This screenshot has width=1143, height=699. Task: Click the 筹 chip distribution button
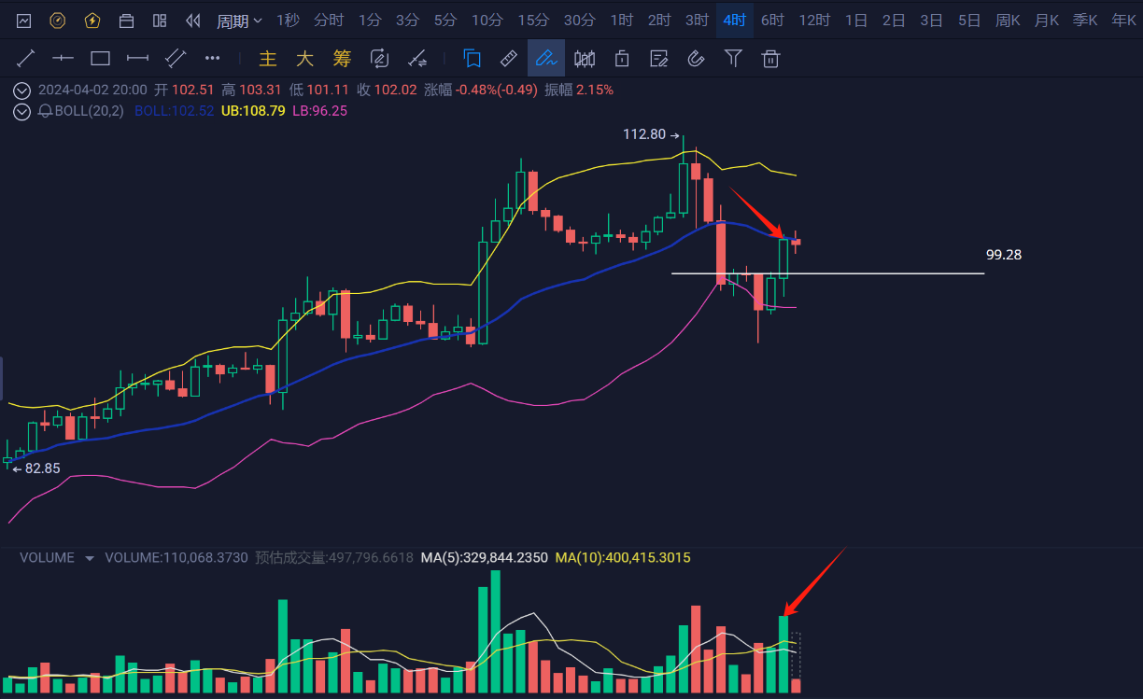(342, 59)
